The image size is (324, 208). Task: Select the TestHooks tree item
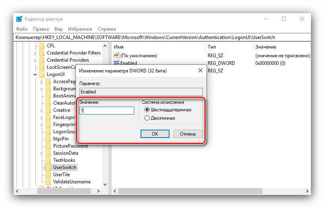tap(64, 160)
